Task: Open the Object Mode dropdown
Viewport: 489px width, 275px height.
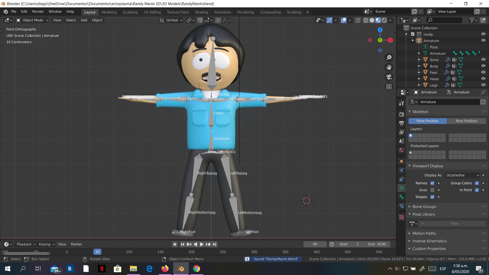Action: point(32,20)
